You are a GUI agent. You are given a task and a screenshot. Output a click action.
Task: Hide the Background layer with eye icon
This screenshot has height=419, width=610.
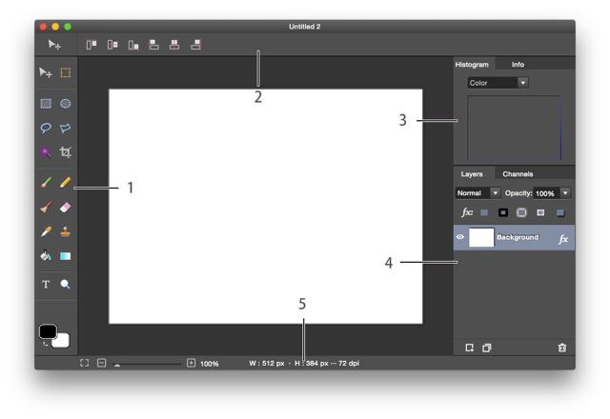pos(459,237)
